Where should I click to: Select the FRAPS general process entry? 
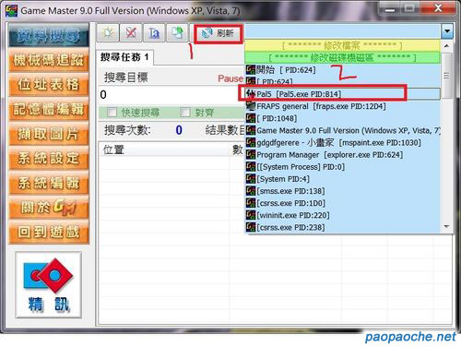point(343,106)
